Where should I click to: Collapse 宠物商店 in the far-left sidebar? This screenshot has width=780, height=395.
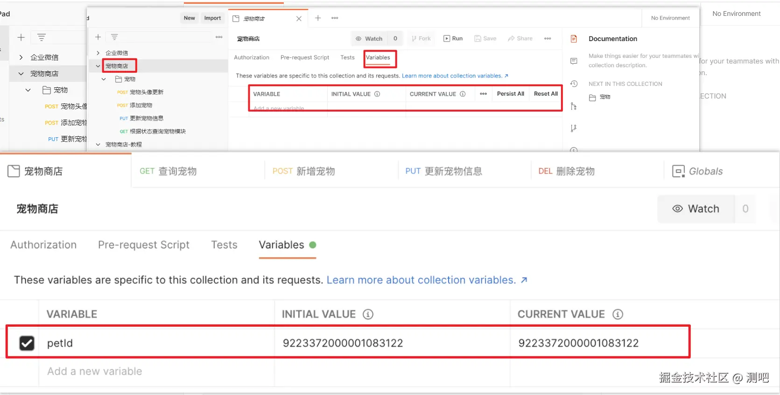21,73
